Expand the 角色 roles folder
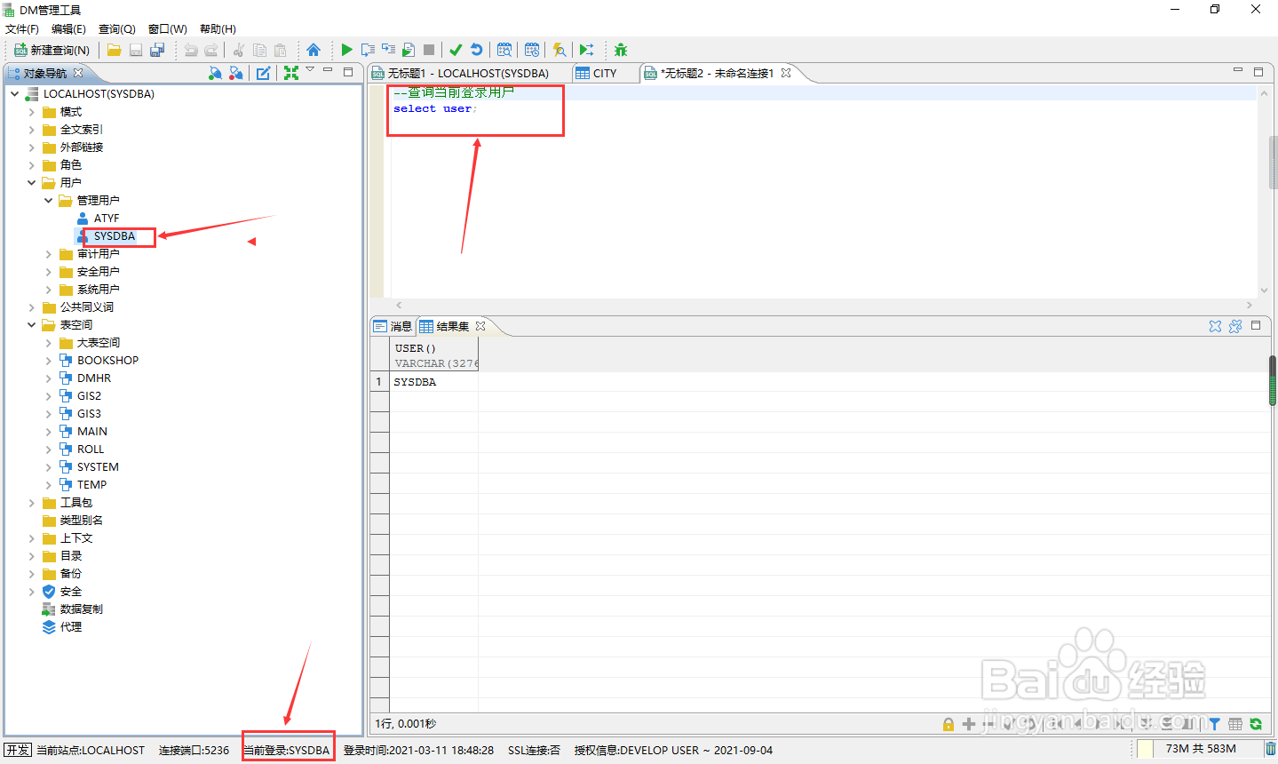 32,165
